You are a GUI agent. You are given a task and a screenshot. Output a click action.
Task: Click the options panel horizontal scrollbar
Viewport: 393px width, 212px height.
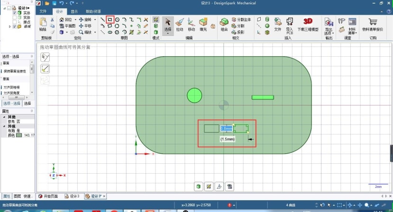[x=17, y=97]
